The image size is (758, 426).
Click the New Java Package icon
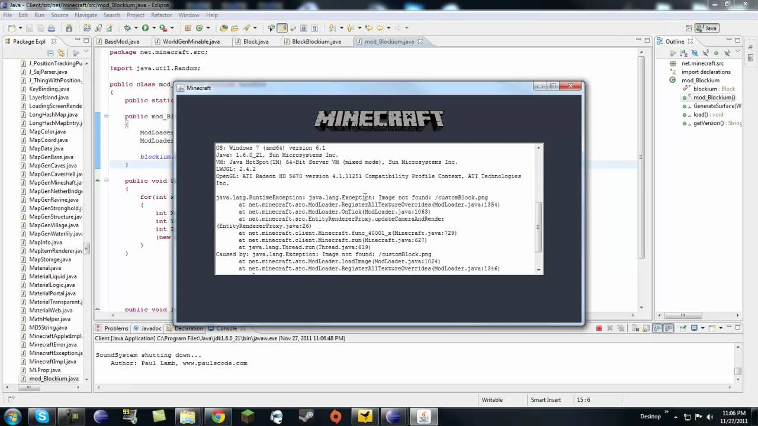(188, 28)
